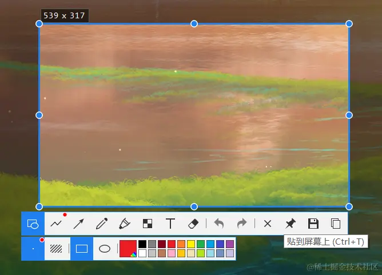Select the rectangle/ellipse shape tool
This screenshot has width=382, height=275.
(33, 224)
